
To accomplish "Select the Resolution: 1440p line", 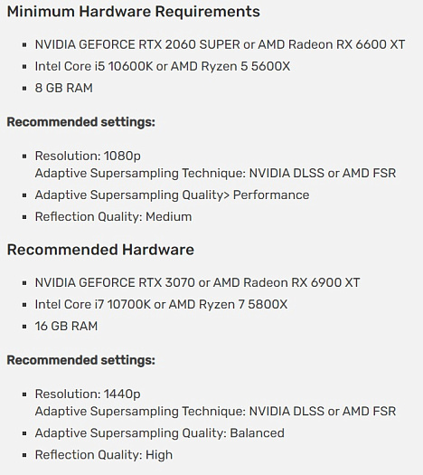I will [88, 394].
